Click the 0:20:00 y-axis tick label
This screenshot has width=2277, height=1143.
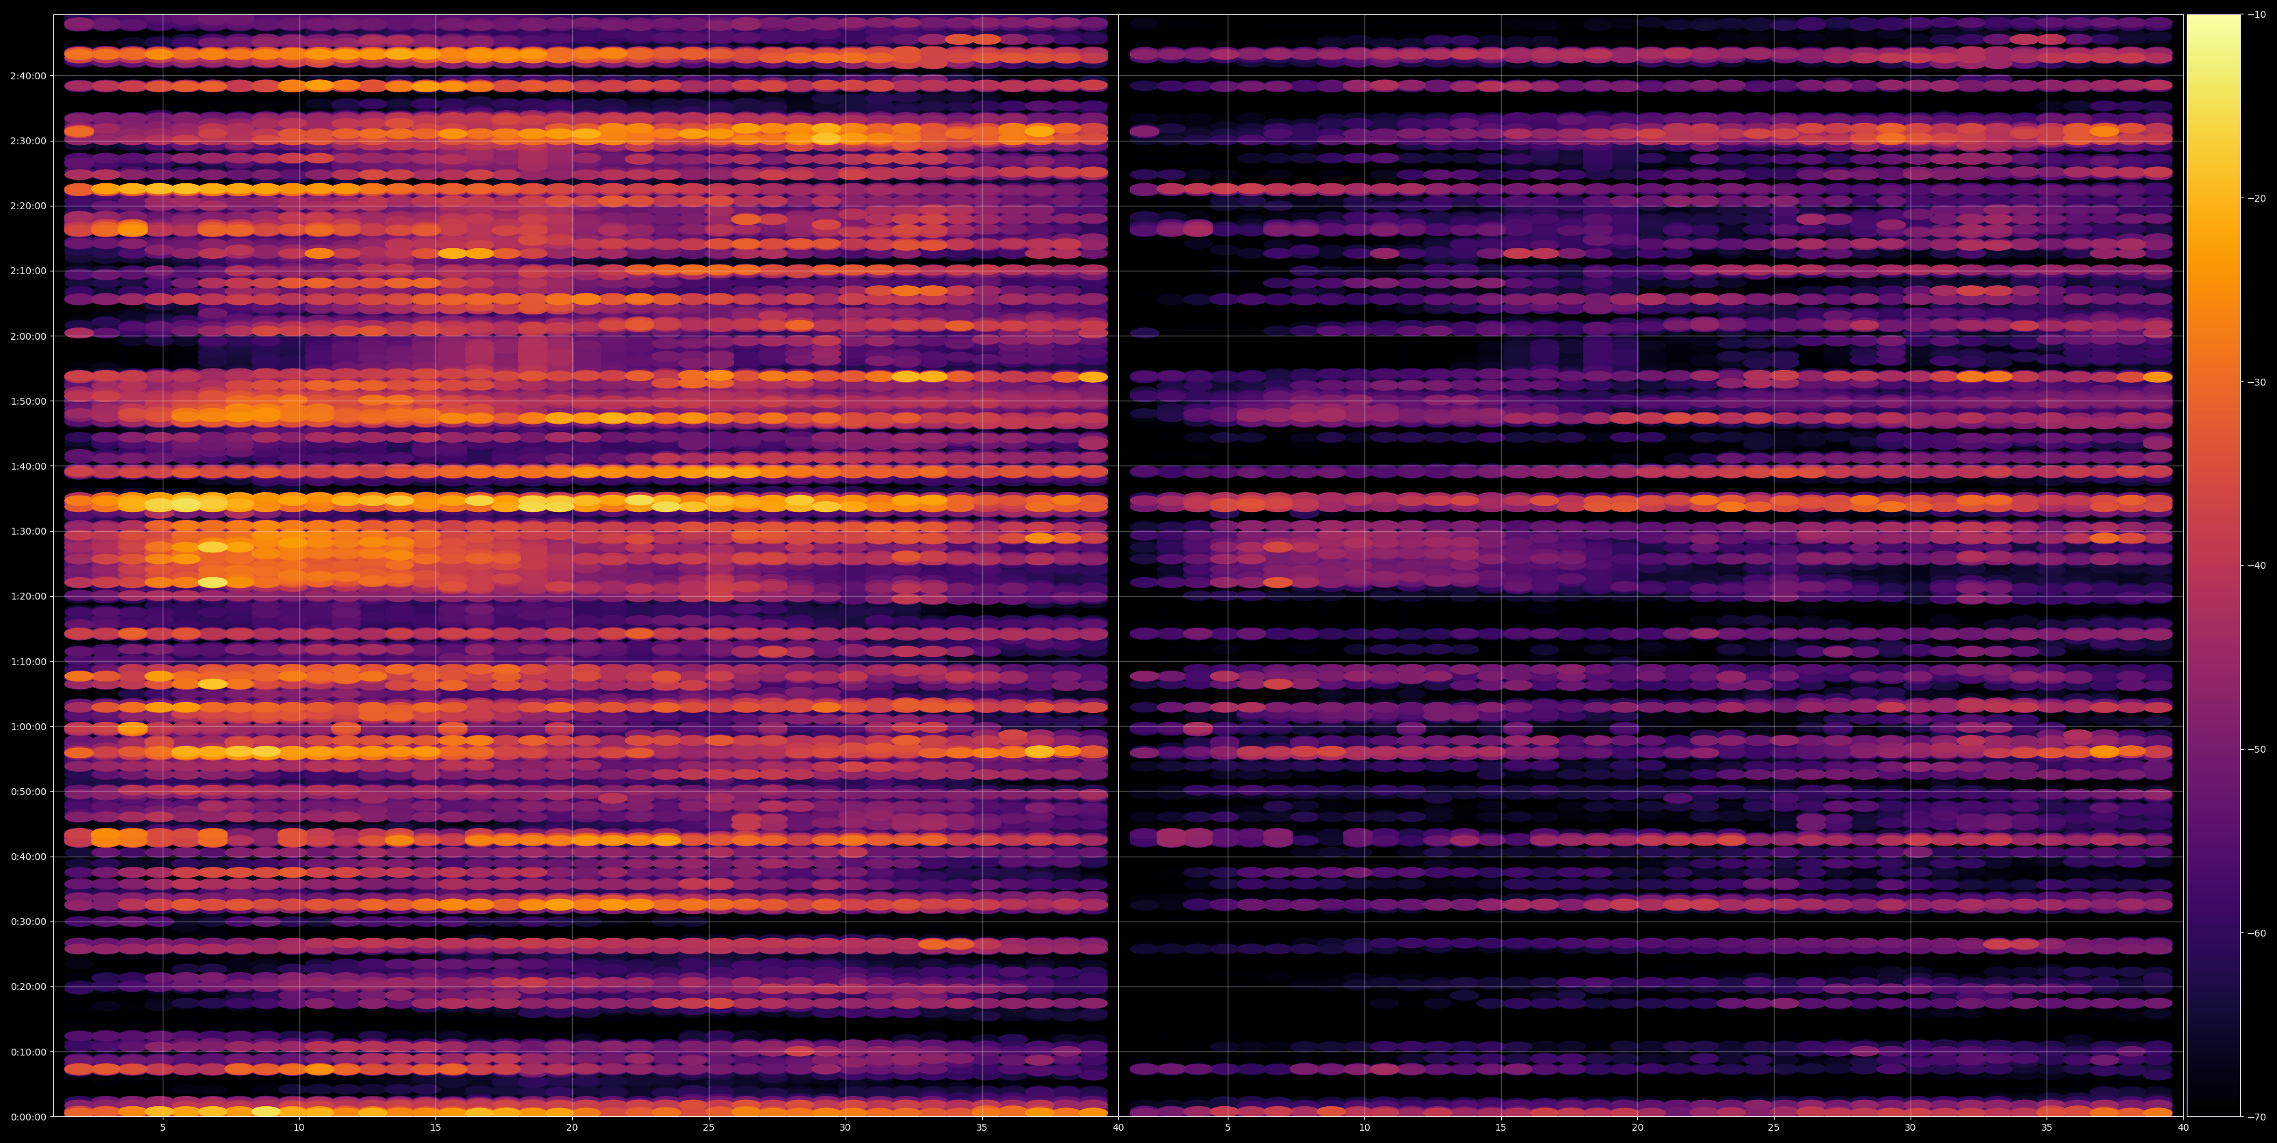[27, 986]
